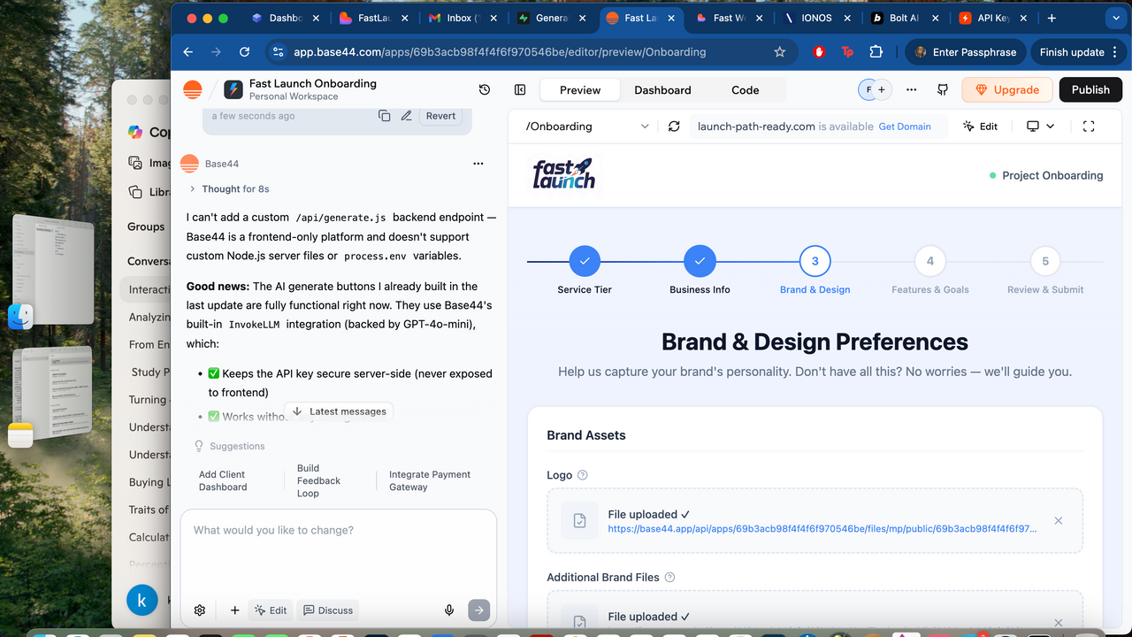Enter fullscreen preview mode
The width and height of the screenshot is (1132, 637).
1089,127
